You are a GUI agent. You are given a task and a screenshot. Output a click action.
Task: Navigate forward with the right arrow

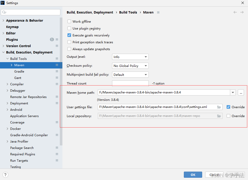click(x=242, y=12)
